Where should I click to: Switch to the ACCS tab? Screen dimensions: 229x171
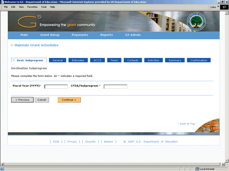97,60
